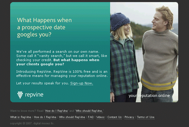Click the bold "But what happens when your clients google you?" text
The width and height of the screenshot is (189, 127).
[58, 62]
